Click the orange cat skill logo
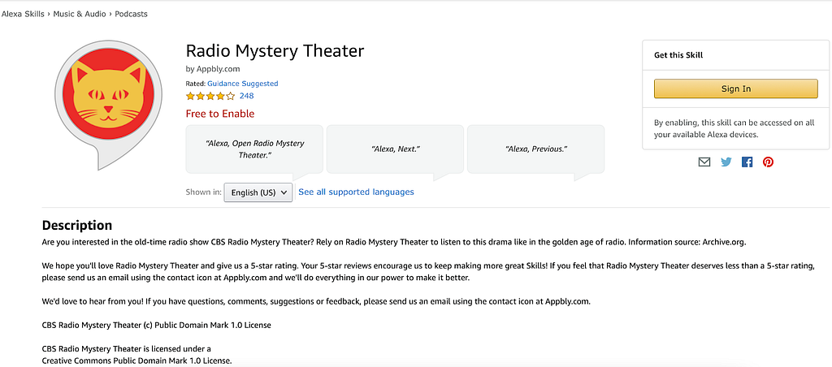The height and width of the screenshot is (367, 832). pyautogui.click(x=108, y=105)
